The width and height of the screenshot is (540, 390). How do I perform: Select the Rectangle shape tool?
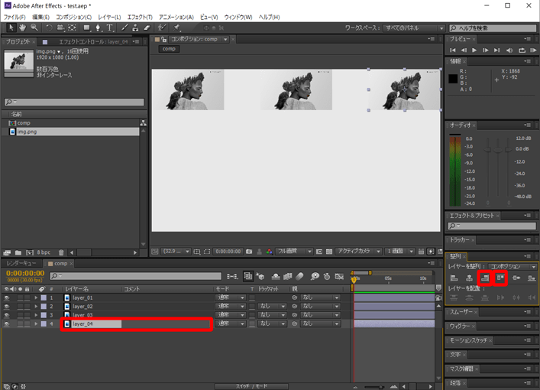(x=87, y=28)
